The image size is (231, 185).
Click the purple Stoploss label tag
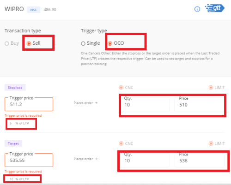tap(15, 88)
